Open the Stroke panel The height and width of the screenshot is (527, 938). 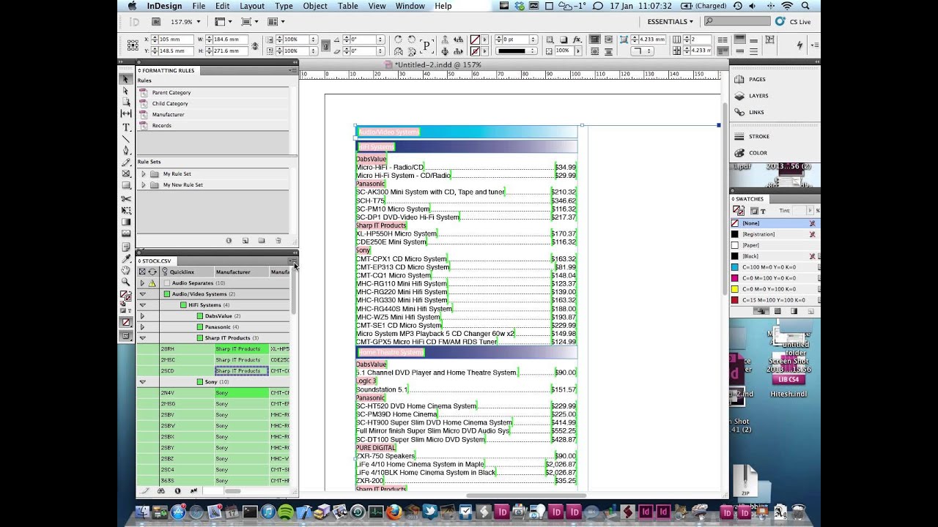coord(758,136)
